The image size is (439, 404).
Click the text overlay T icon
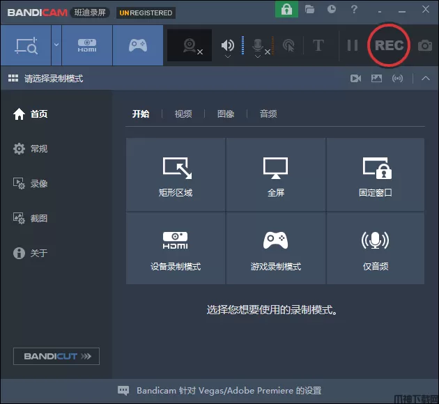[318, 45]
